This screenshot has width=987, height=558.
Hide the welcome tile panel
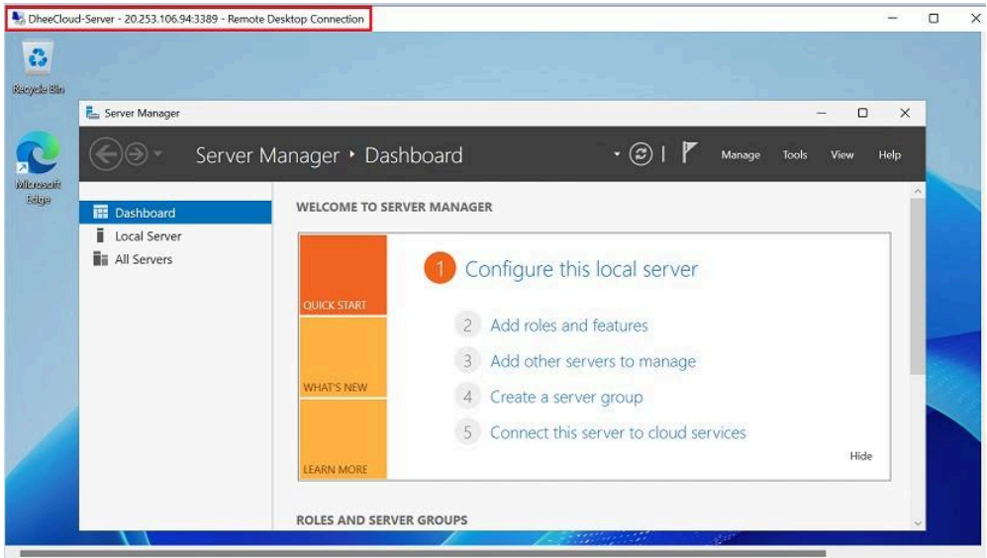pyautogui.click(x=860, y=456)
